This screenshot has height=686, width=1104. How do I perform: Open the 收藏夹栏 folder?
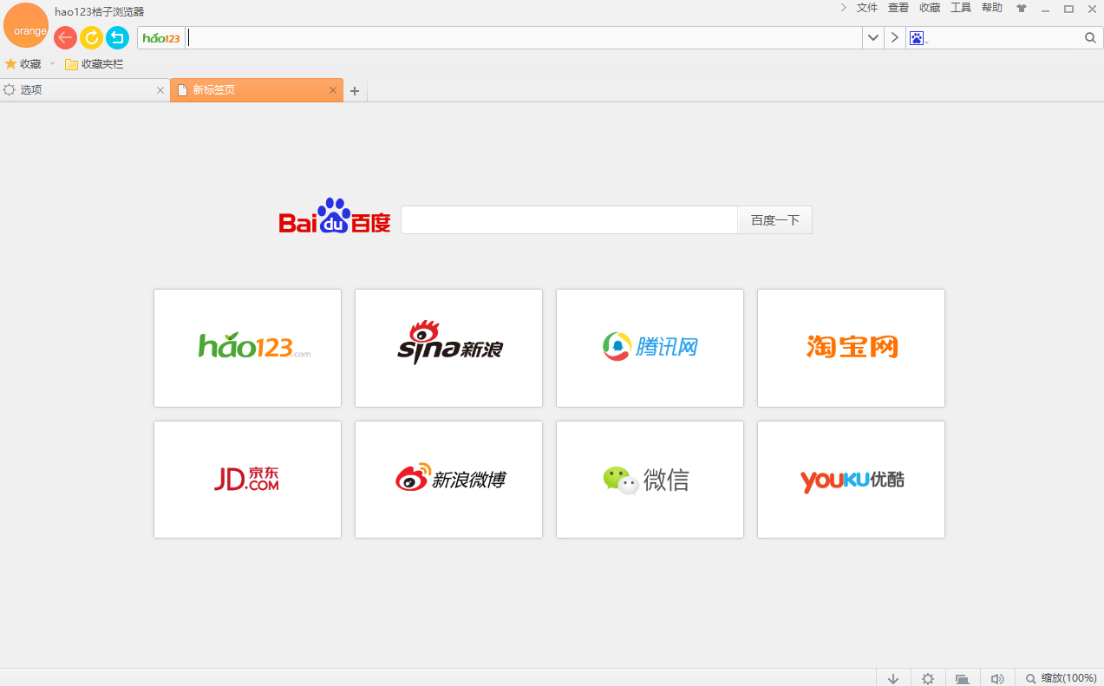(95, 64)
